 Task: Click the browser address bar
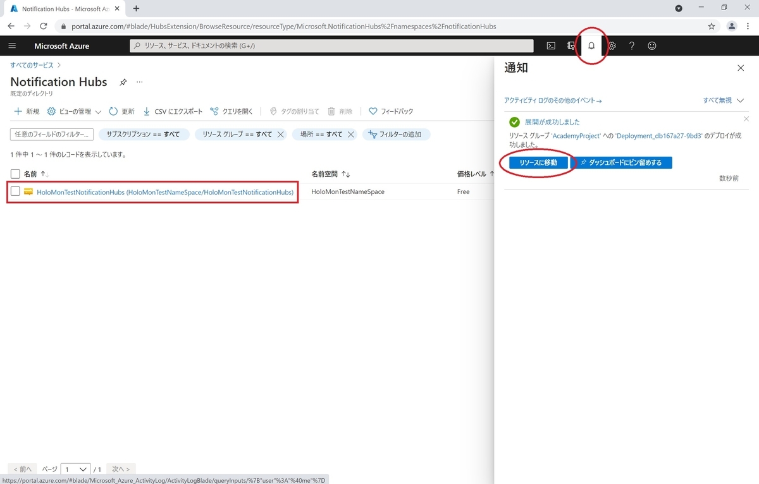(379, 27)
